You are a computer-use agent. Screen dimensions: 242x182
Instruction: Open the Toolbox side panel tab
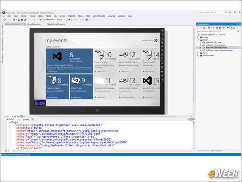click(x=2, y=26)
